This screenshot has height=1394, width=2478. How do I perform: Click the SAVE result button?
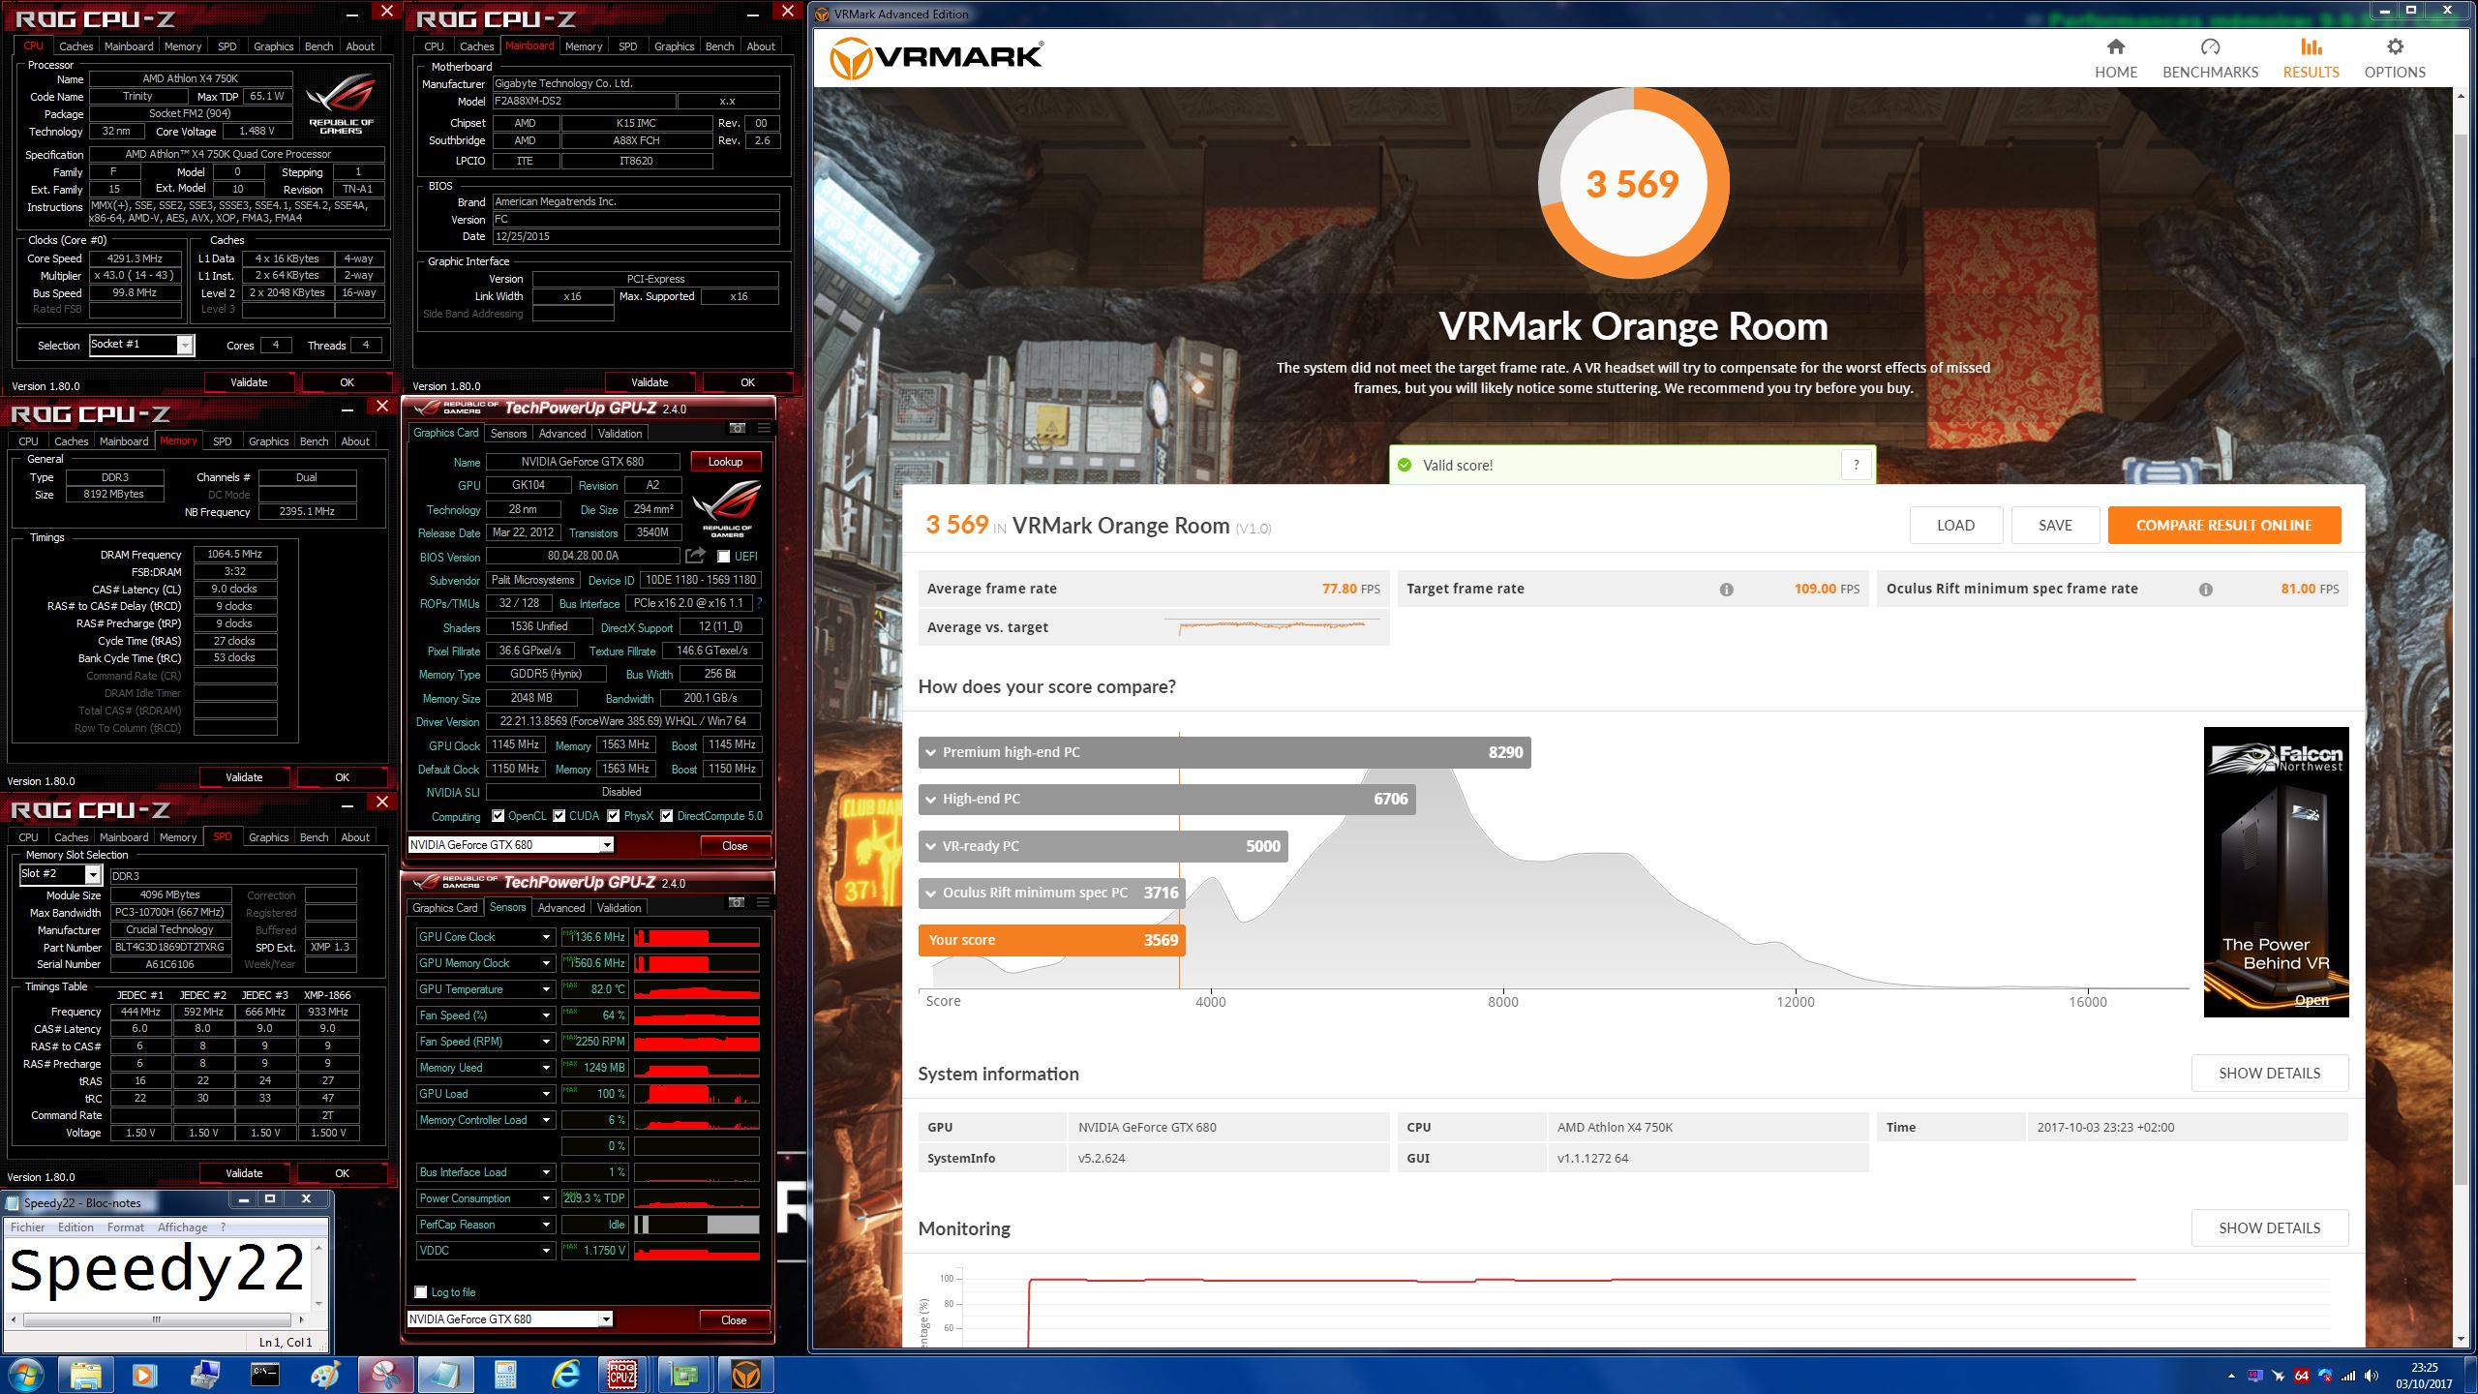point(2055,525)
